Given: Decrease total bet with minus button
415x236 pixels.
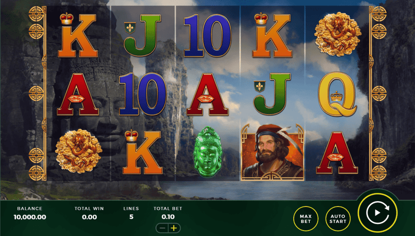Looking at the screenshot, I should click(x=162, y=228).
